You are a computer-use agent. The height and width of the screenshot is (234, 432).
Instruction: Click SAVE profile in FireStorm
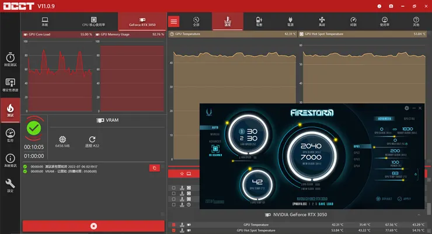[x=322, y=204]
